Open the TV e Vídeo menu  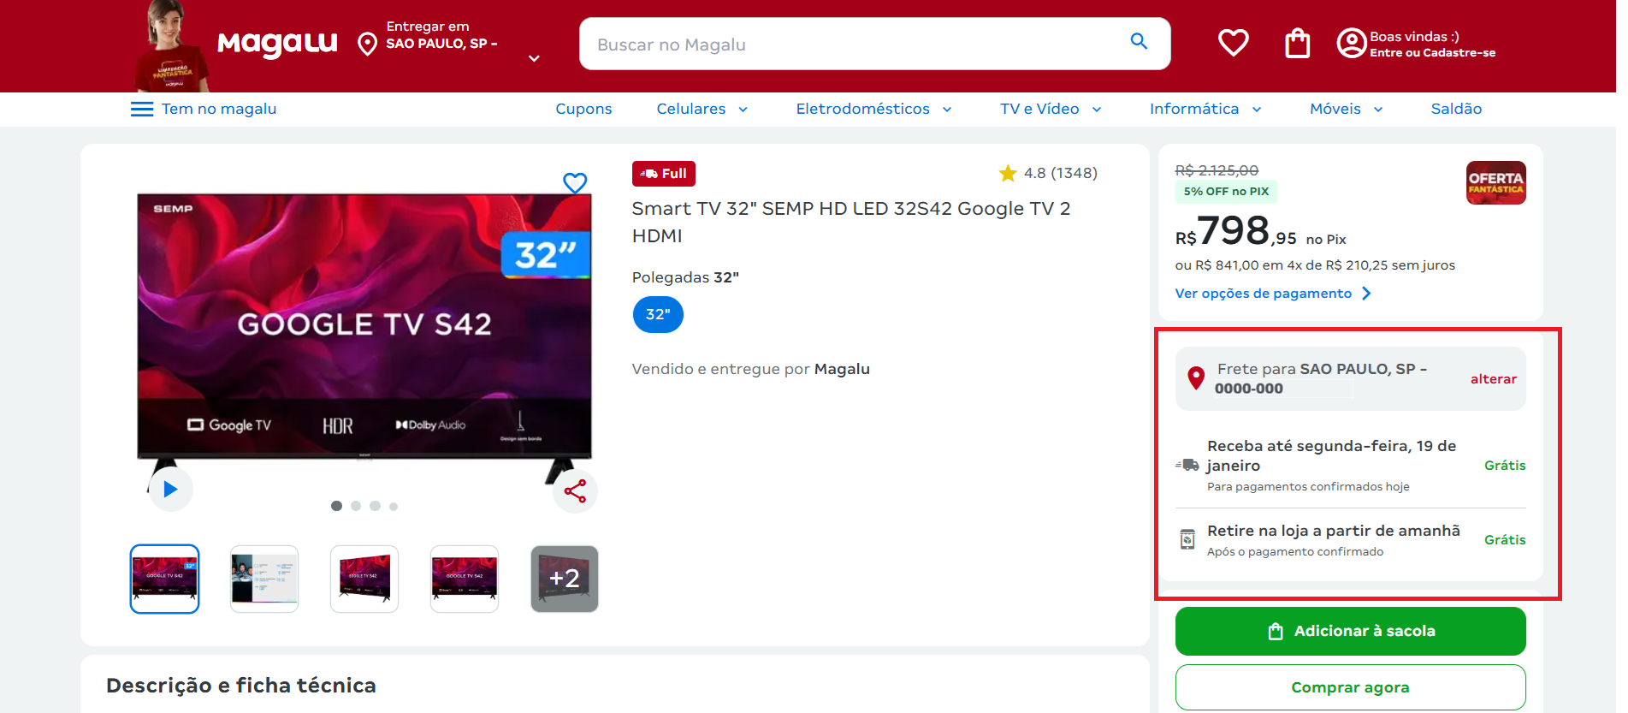[1039, 109]
